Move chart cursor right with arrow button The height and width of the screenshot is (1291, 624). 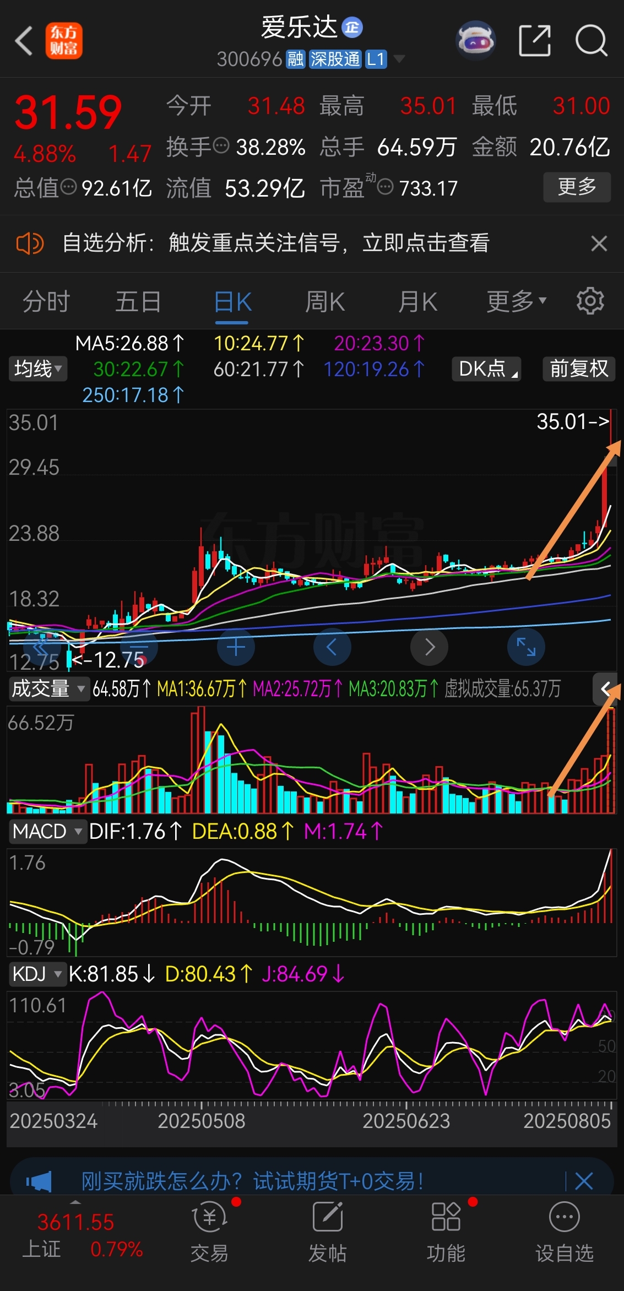coord(429,647)
